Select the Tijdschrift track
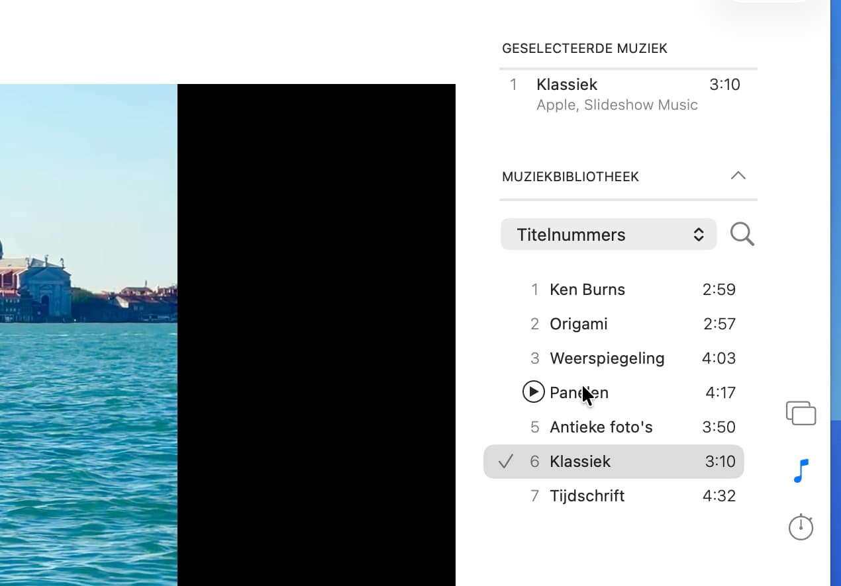The width and height of the screenshot is (841, 586). coord(614,496)
